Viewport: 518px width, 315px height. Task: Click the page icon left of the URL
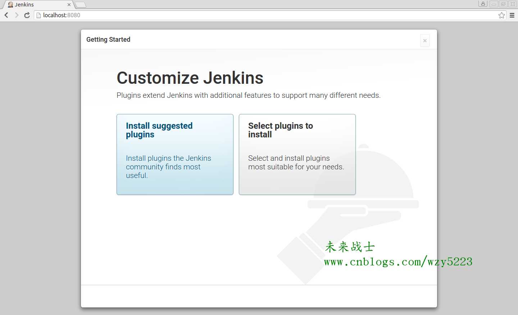coord(39,15)
